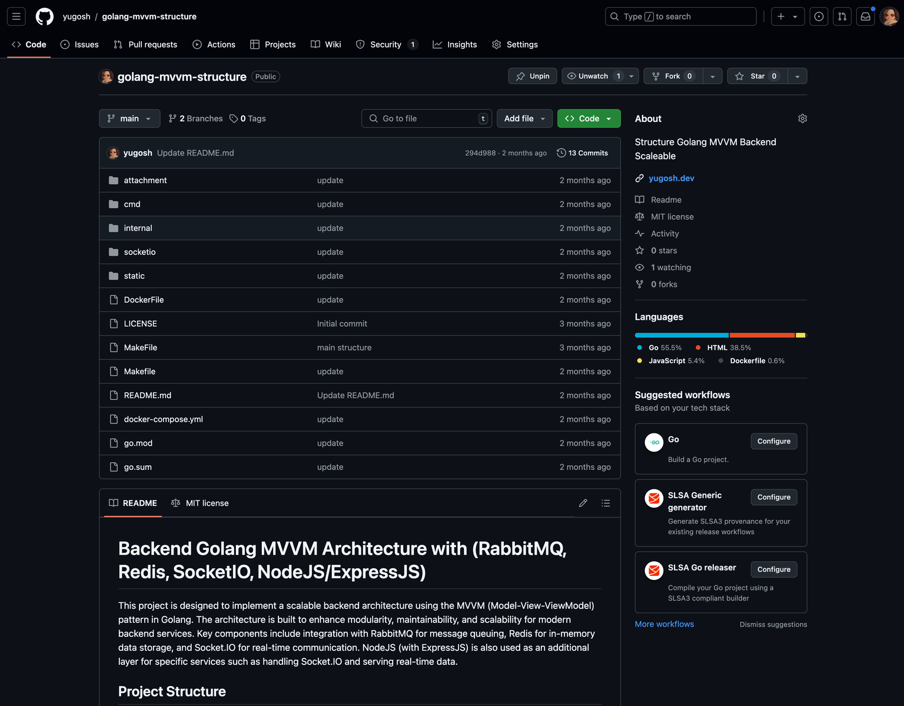This screenshot has height=706, width=904.
Task: Show the README outline list icon
Action: pos(606,503)
